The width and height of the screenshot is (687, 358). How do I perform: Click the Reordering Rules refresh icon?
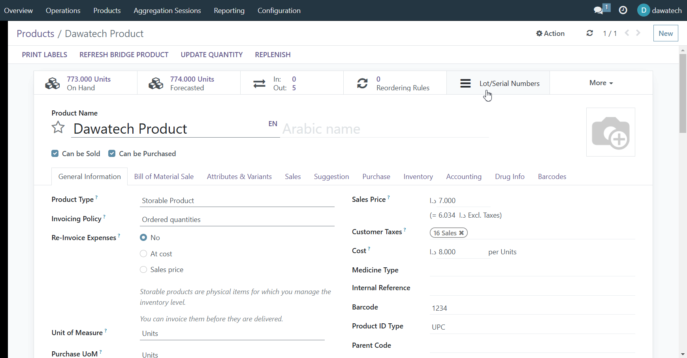362,83
